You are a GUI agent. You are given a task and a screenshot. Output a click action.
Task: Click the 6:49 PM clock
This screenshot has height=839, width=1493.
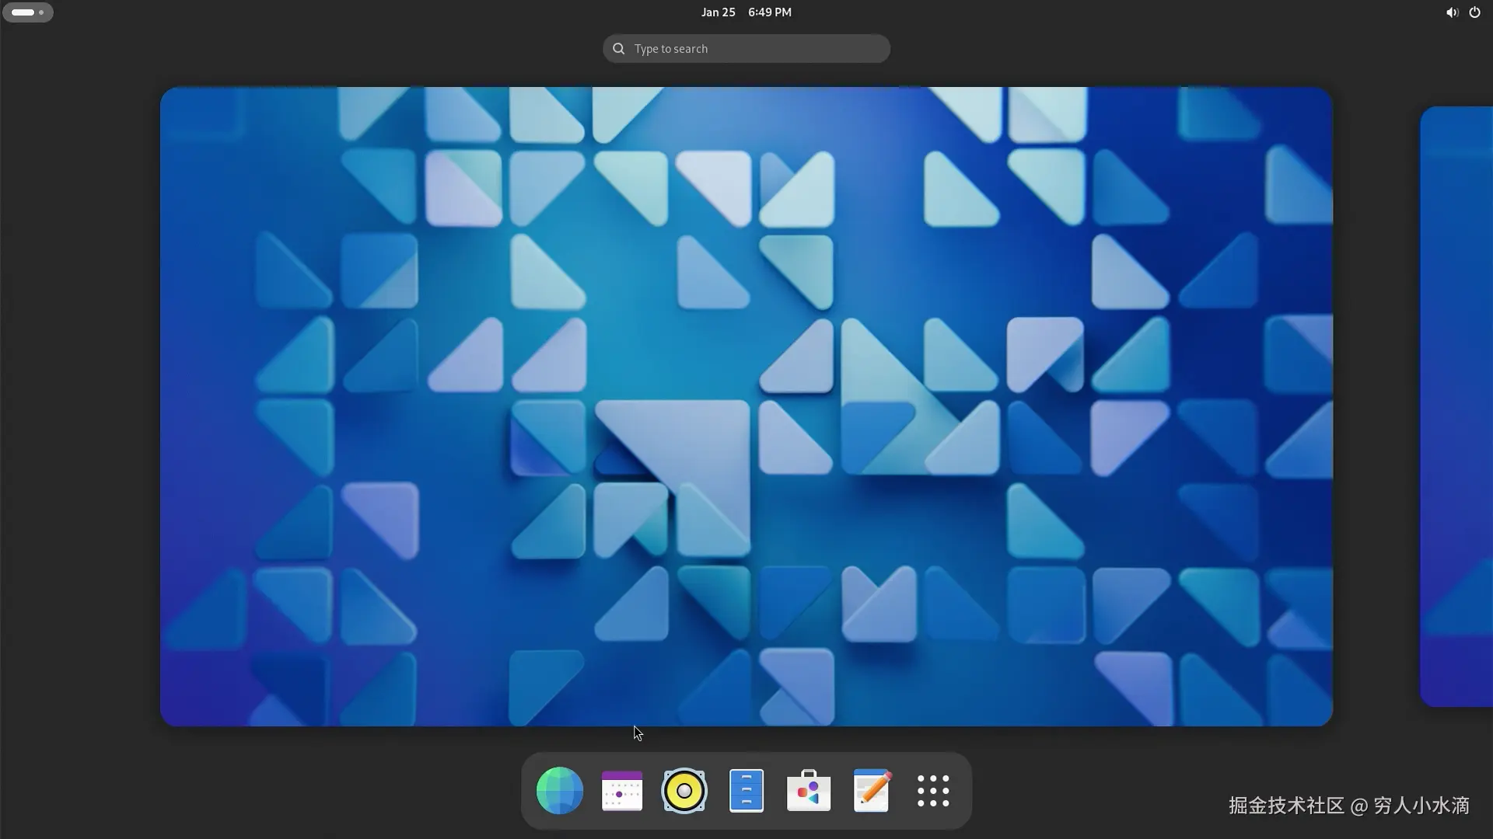[770, 12]
